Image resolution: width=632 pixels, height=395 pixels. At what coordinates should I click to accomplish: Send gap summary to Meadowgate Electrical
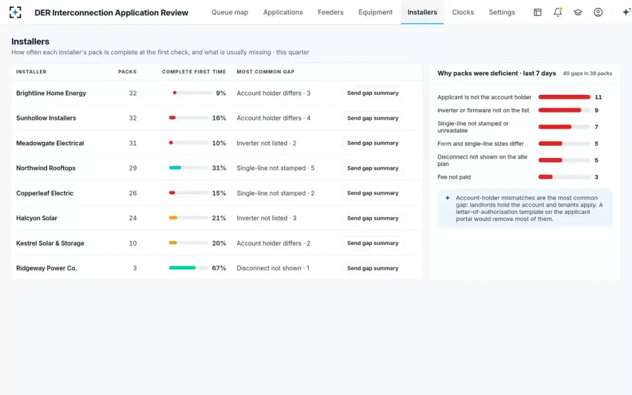coord(372,143)
